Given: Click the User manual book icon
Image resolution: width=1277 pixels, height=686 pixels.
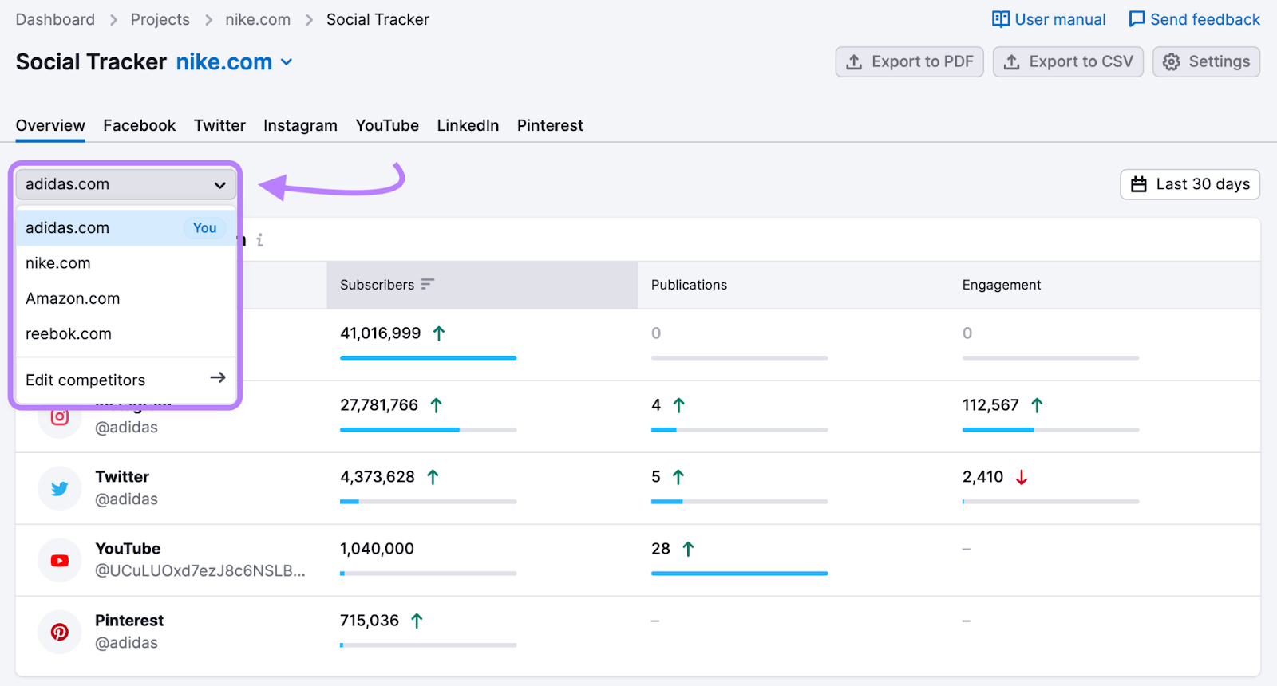Looking at the screenshot, I should [x=1001, y=19].
